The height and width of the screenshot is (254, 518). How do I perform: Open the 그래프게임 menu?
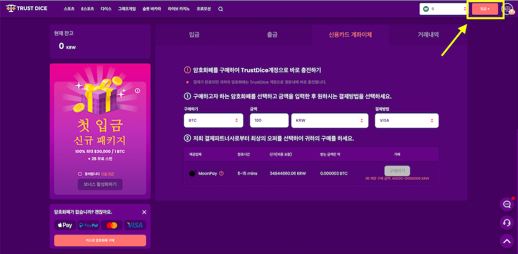click(x=127, y=9)
